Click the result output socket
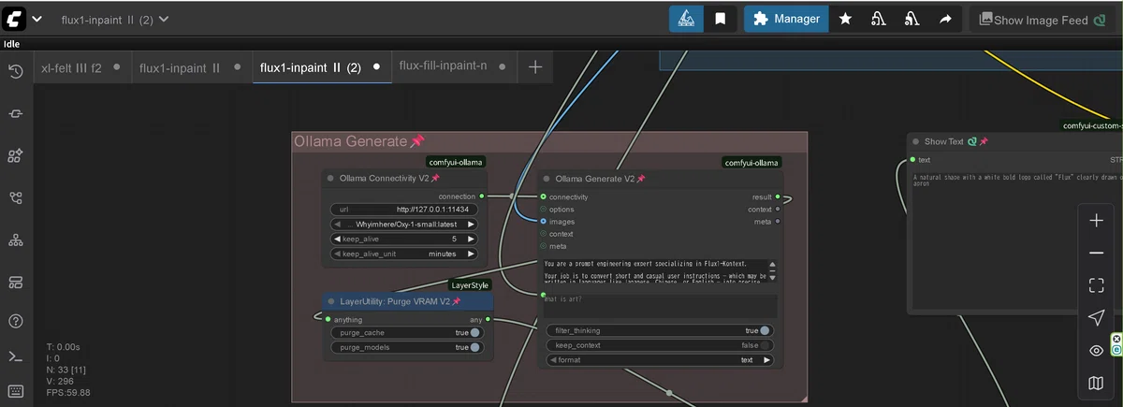 click(779, 197)
